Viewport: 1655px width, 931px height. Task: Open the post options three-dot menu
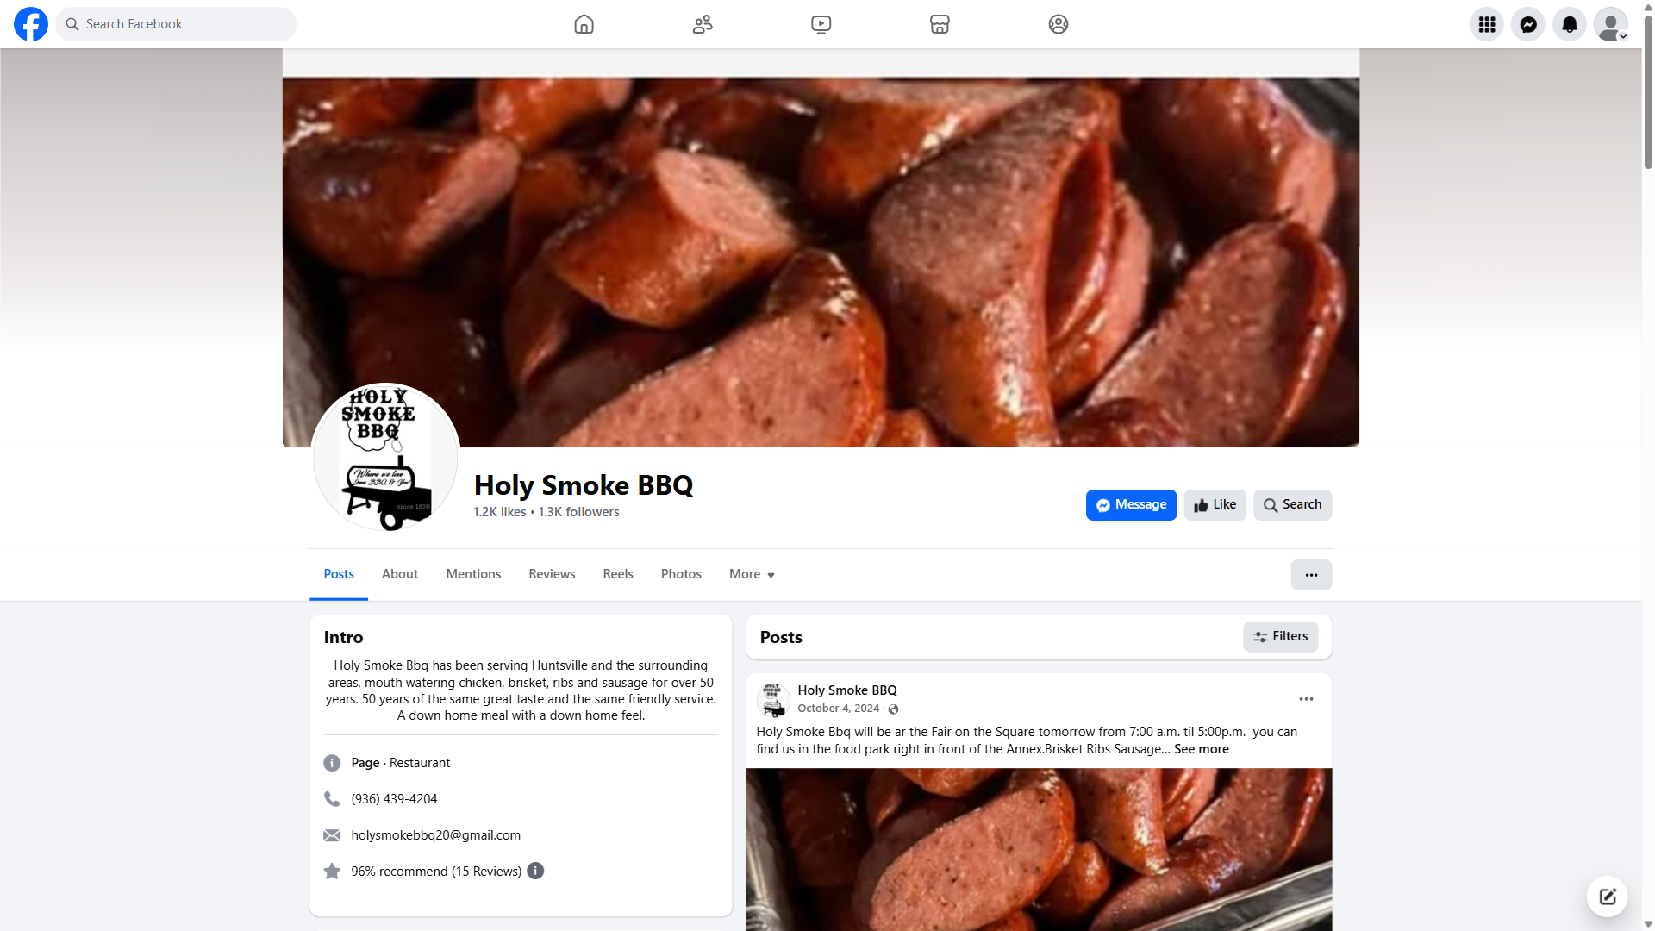[1306, 699]
